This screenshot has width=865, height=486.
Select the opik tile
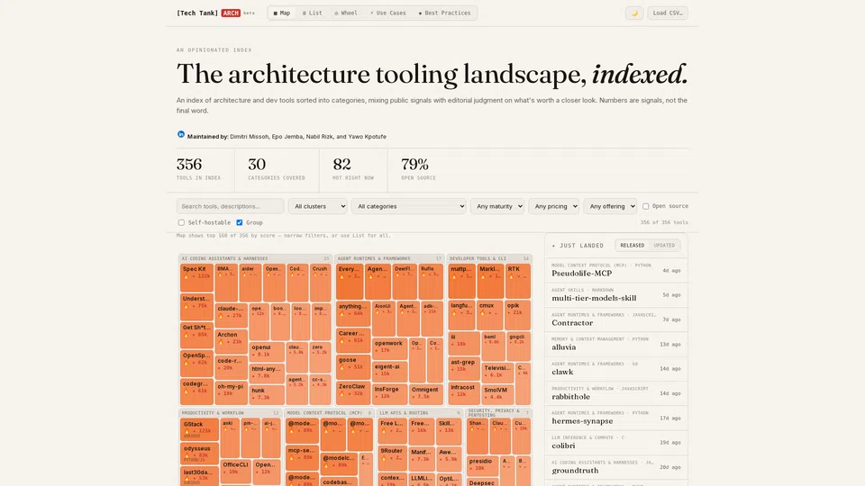click(x=517, y=315)
